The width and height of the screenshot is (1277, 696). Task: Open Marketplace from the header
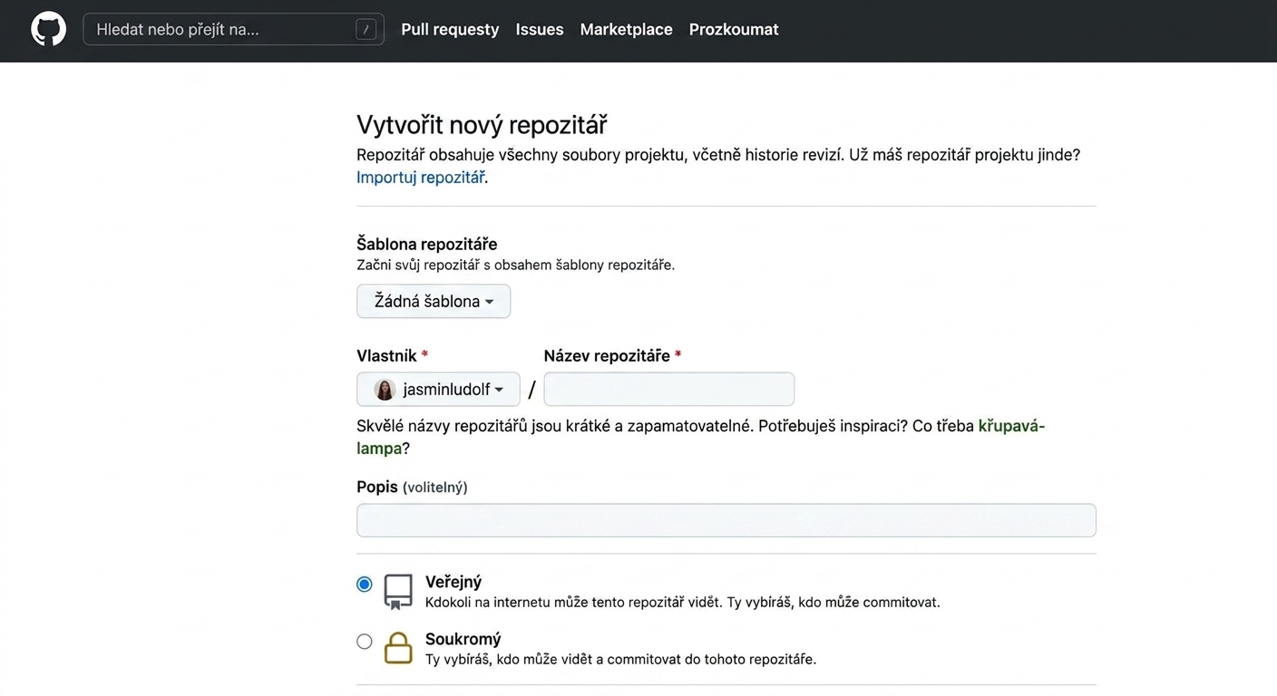click(x=626, y=29)
